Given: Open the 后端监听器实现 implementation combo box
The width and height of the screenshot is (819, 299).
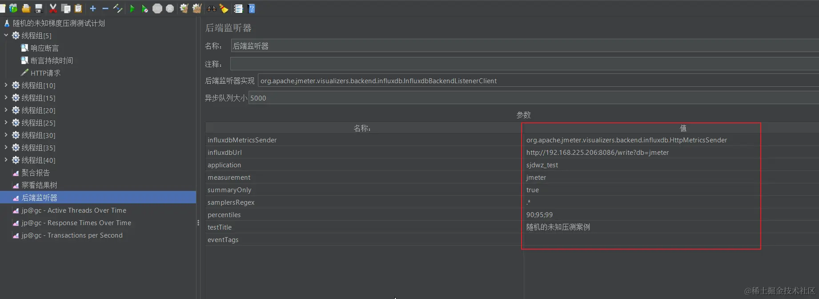Looking at the screenshot, I should [x=538, y=81].
